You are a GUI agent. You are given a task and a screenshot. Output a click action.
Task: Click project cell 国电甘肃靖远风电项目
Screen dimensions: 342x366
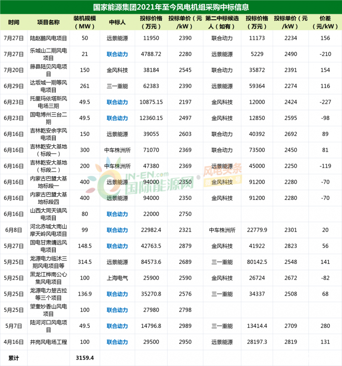48,246
